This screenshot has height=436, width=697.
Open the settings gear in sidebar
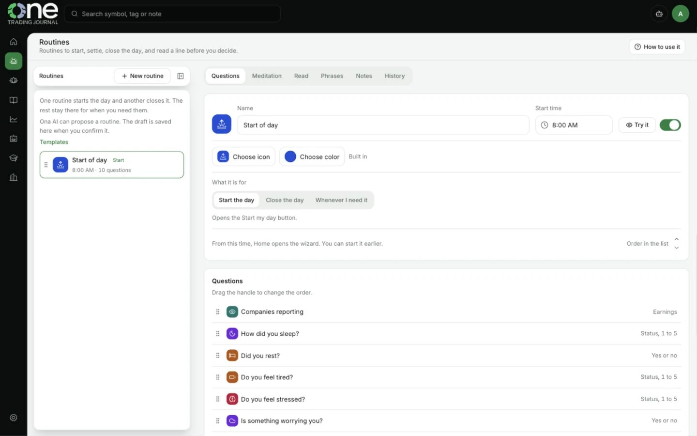pos(14,418)
